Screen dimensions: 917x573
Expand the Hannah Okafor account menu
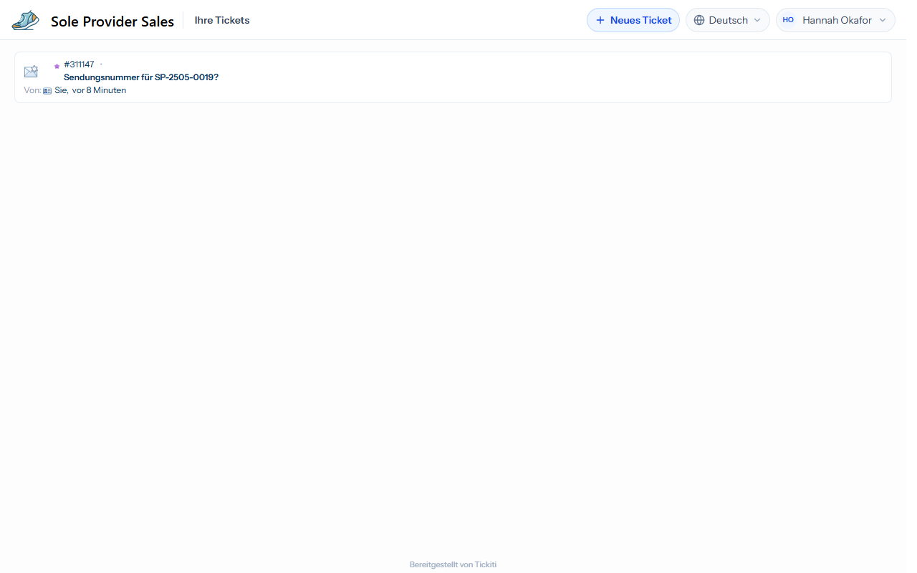pos(835,20)
